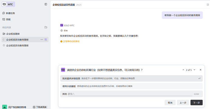Click the user avatar icon
210x109 pixels.
(5, 107)
